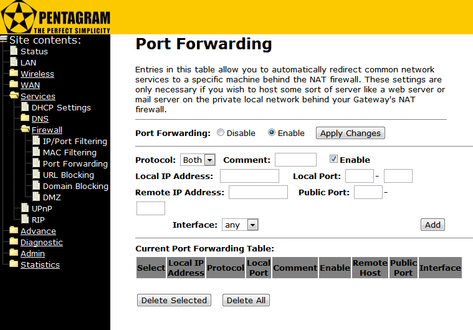Open the MAC Filtering page
This screenshot has height=330, width=473.
[69, 152]
